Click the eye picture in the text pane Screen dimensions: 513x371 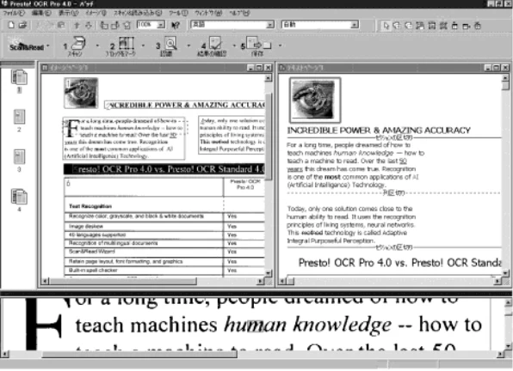point(315,100)
